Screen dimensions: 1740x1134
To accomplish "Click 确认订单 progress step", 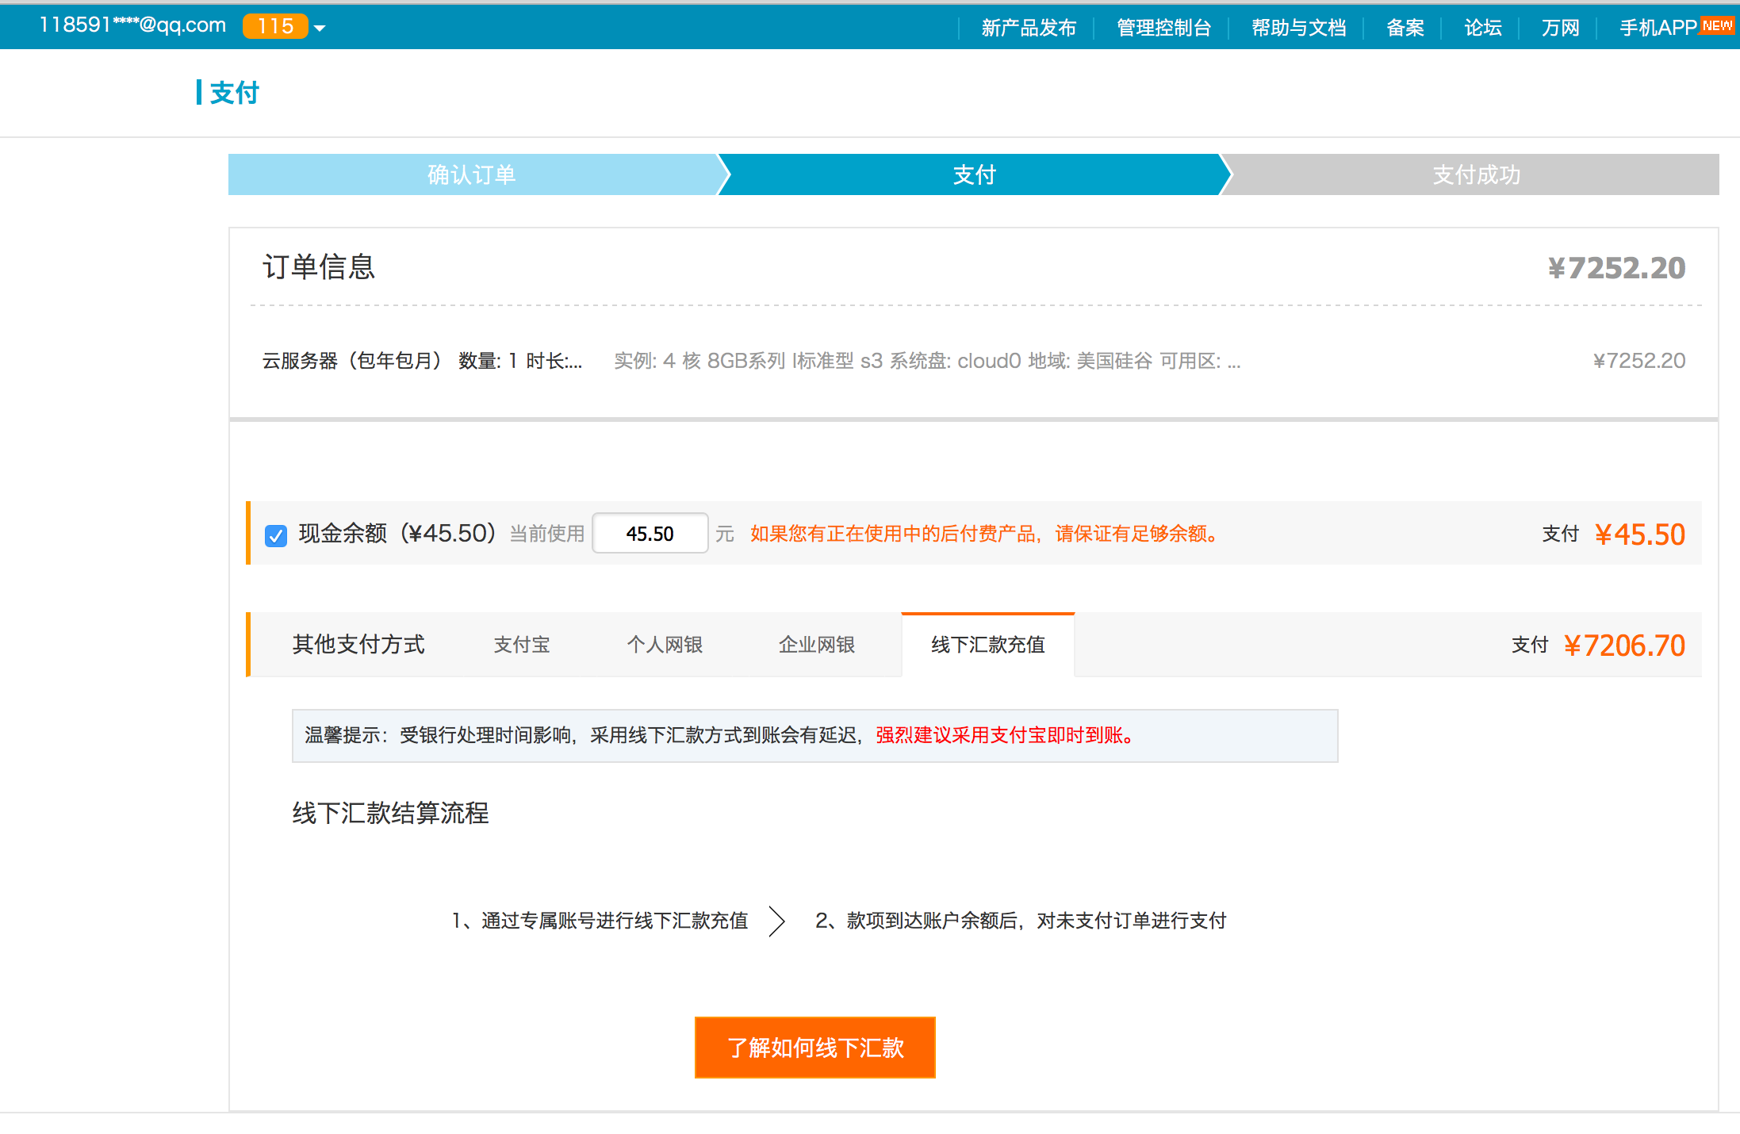I will point(472,174).
